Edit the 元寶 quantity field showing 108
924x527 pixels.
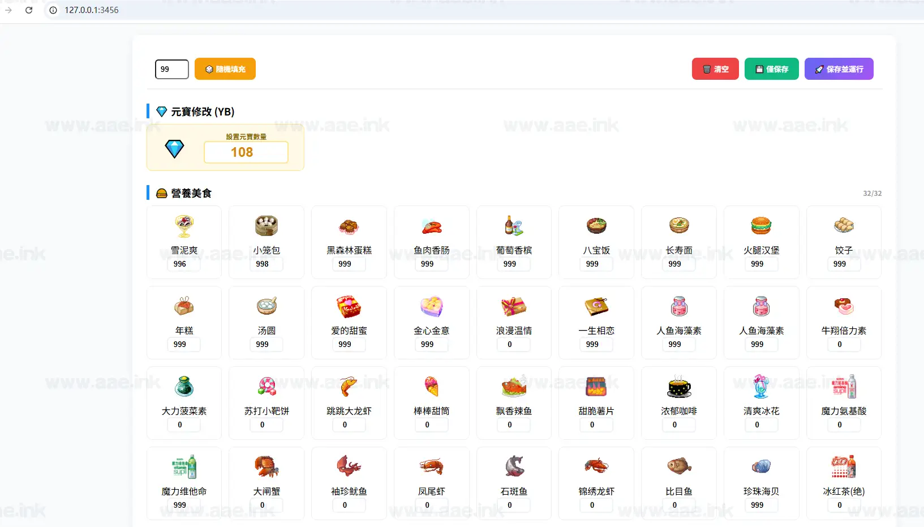pos(246,152)
